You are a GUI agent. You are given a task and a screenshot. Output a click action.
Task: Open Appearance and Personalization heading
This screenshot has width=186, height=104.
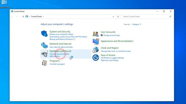click(x=117, y=41)
